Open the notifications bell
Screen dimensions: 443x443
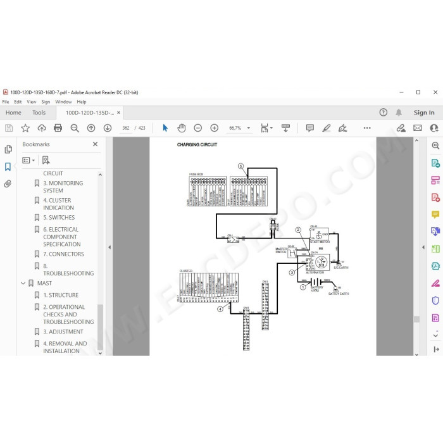click(399, 113)
